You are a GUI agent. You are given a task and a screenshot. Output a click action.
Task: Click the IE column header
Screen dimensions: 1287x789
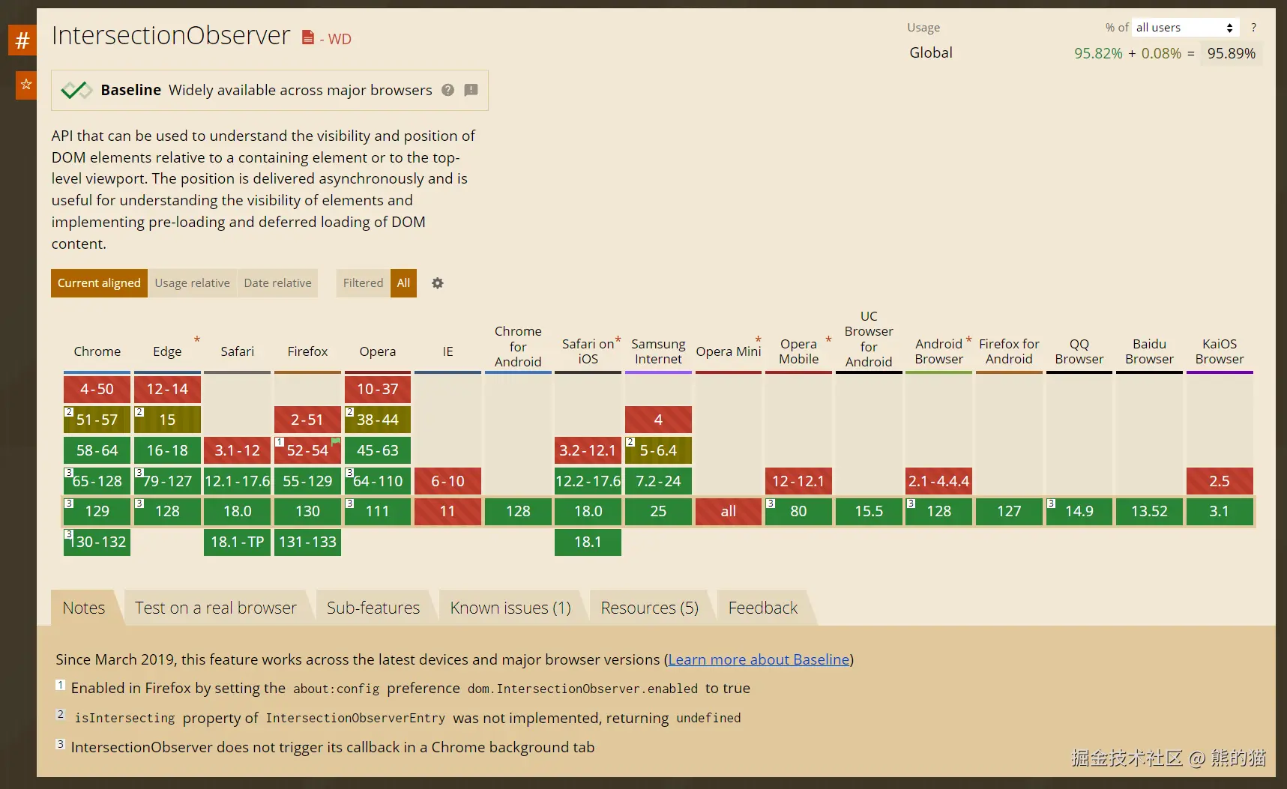[447, 351]
